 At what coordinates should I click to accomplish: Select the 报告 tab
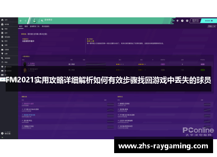pos(26,26)
